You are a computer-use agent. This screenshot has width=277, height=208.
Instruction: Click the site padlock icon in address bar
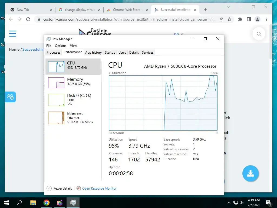(x=39, y=19)
